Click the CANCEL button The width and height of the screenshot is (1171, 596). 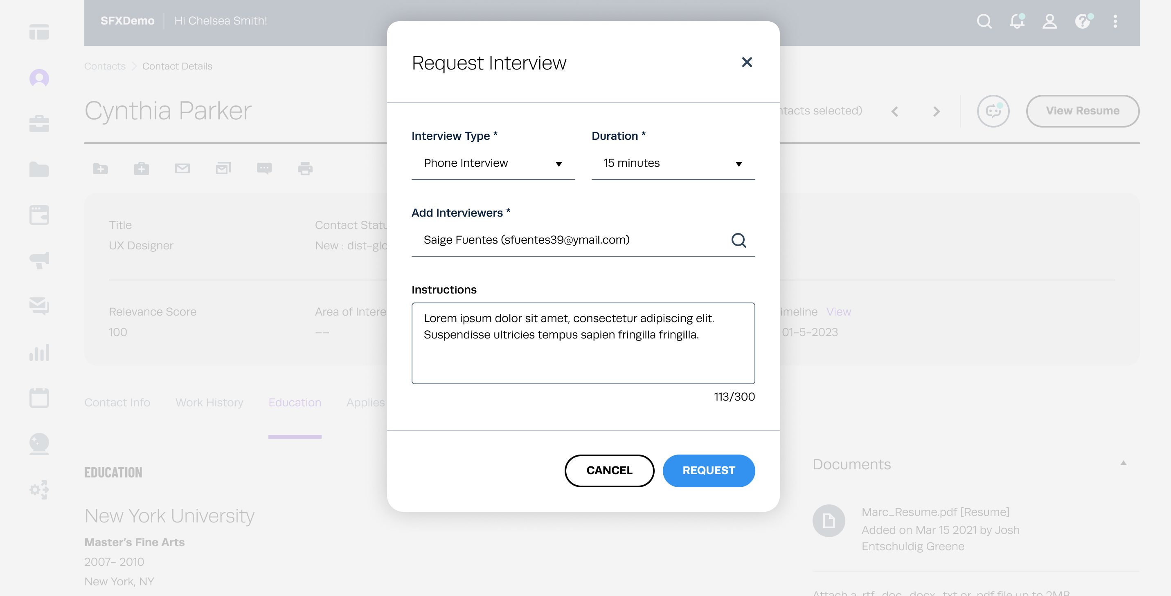pos(609,471)
